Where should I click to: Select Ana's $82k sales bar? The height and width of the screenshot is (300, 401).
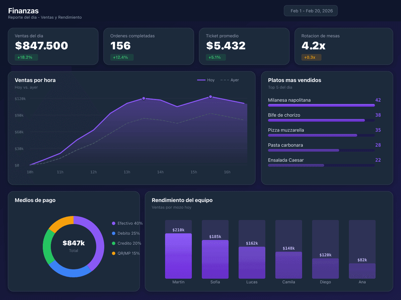(x=362, y=269)
